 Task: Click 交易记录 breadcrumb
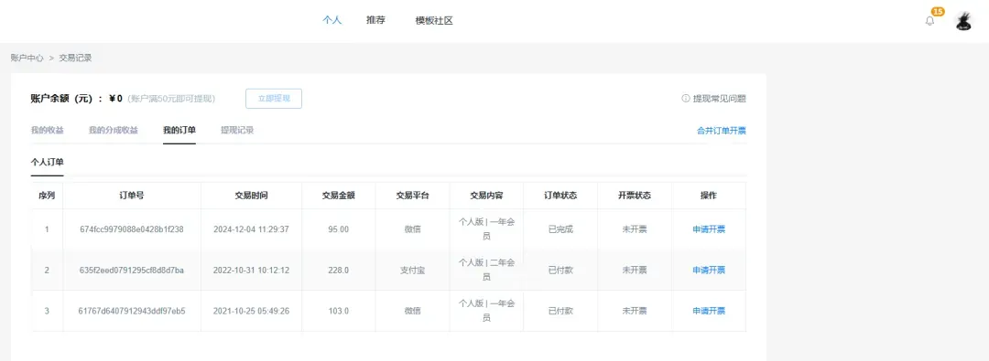[x=75, y=58]
